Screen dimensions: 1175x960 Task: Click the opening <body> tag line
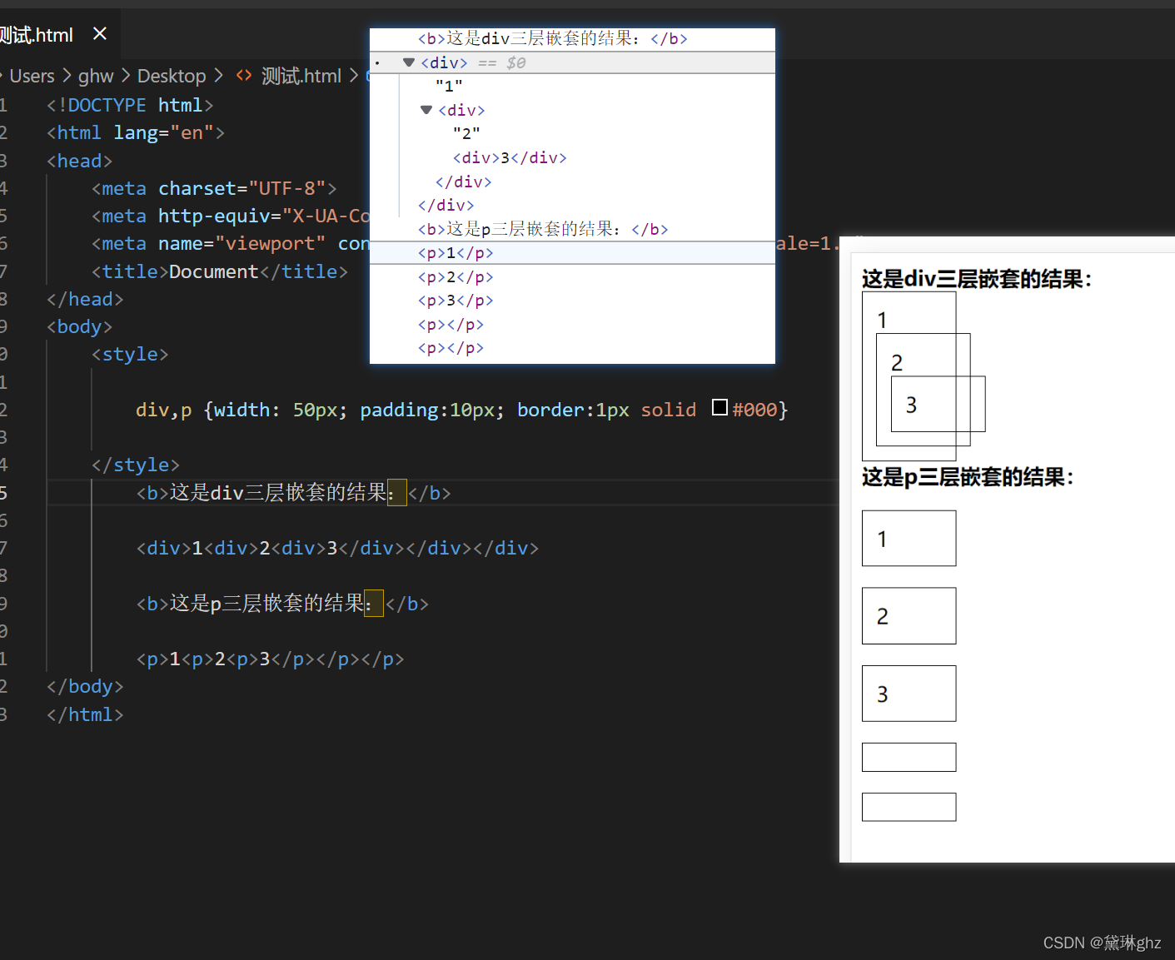79,326
